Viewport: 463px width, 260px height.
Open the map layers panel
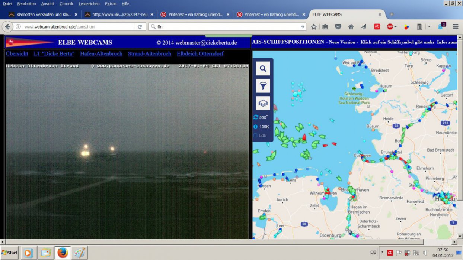pyautogui.click(x=263, y=103)
